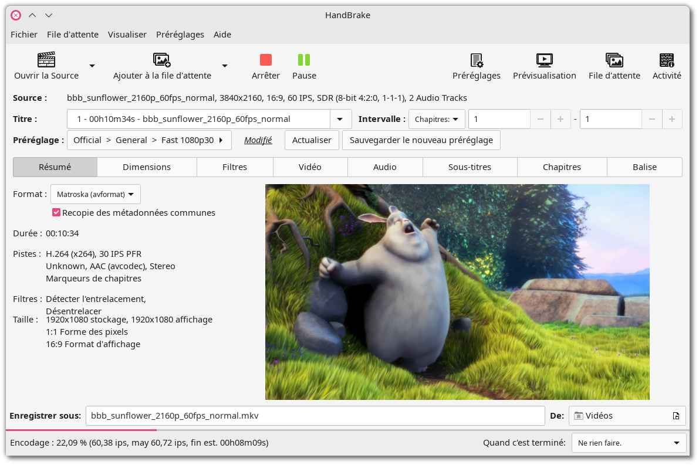This screenshot has height=465, width=699.
Task: Increase the end chapter value
Action: point(672,119)
